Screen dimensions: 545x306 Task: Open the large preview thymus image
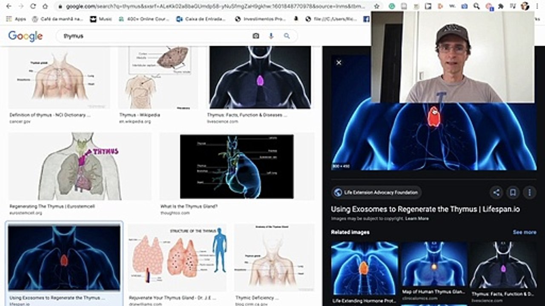tap(434, 136)
